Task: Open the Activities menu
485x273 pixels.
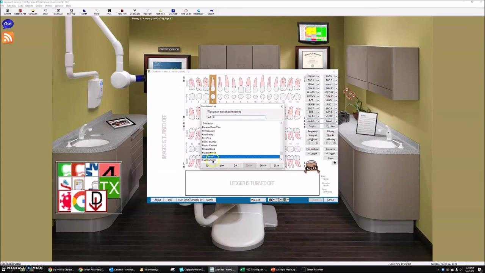Action: 11,6
